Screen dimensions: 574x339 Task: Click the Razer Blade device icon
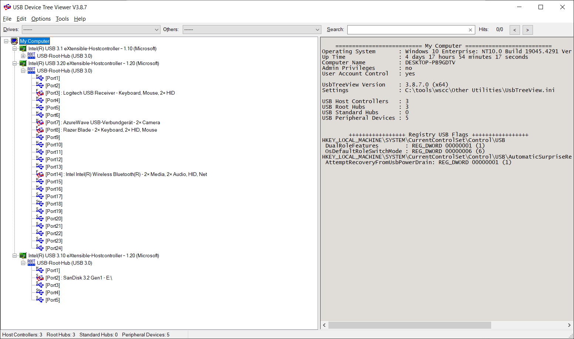click(40, 130)
